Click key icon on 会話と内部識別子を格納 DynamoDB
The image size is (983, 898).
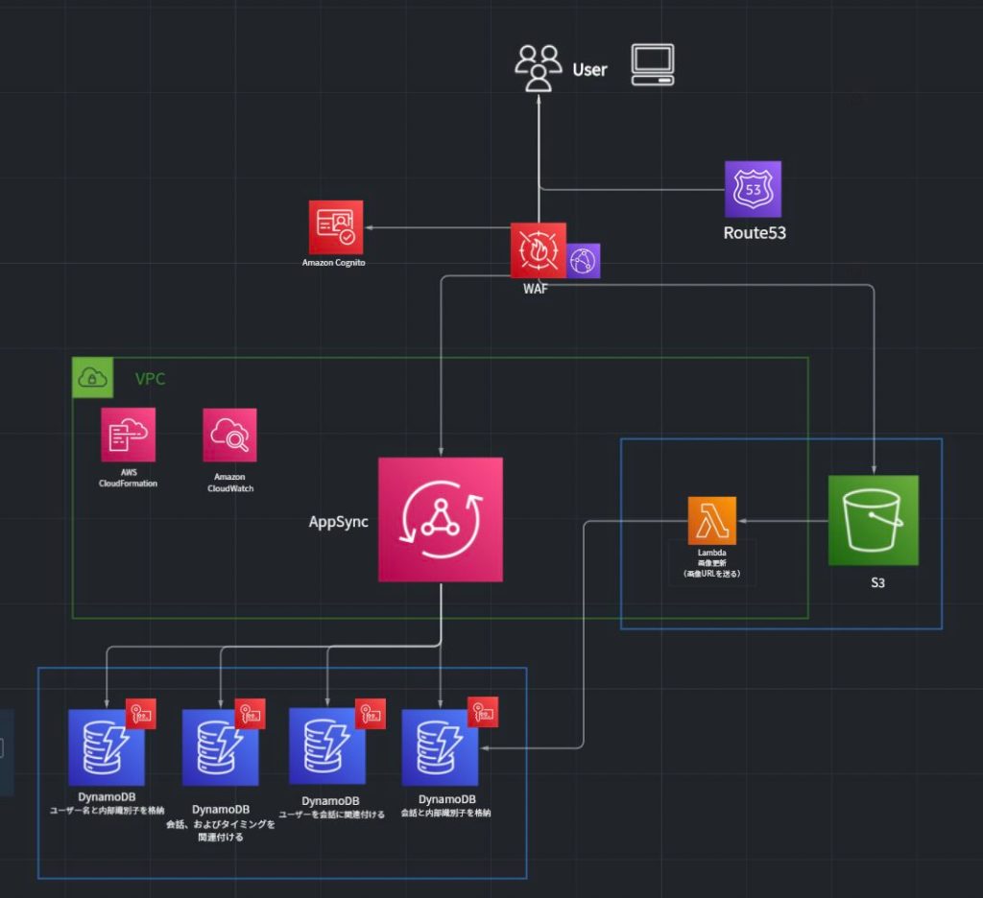(484, 712)
